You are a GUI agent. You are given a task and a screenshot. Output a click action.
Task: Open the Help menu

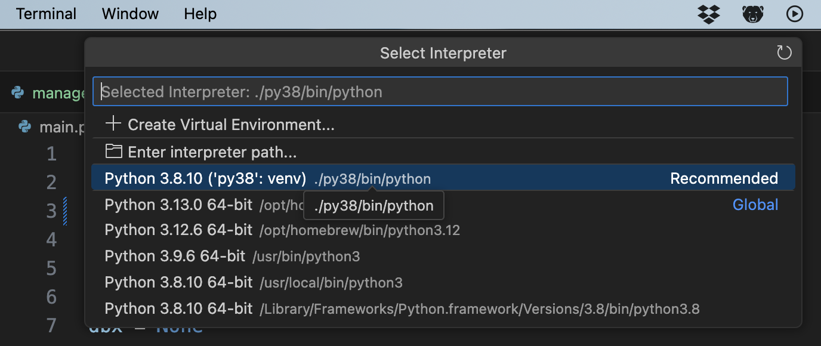pos(200,14)
